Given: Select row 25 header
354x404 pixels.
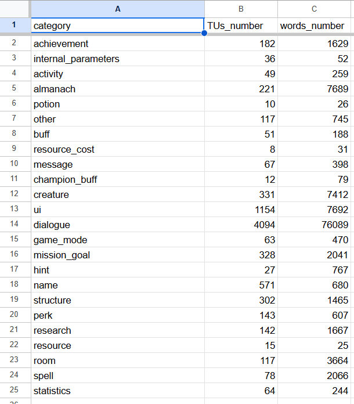Looking at the screenshot, I should pos(15,391).
